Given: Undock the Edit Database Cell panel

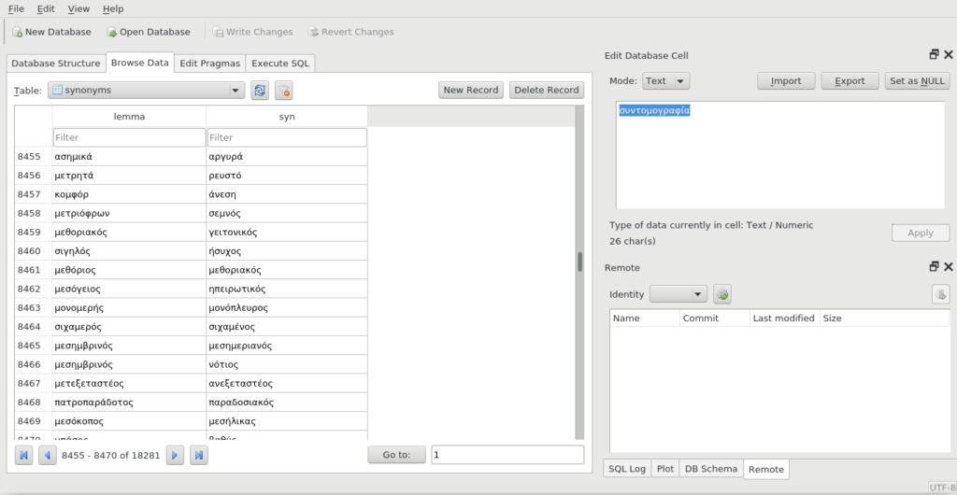Looking at the screenshot, I should coord(934,55).
